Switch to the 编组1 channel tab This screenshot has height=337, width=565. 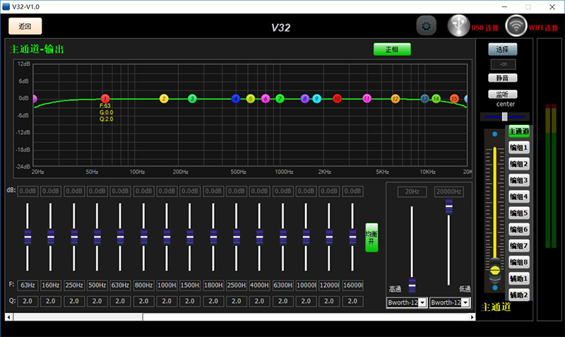pos(519,148)
